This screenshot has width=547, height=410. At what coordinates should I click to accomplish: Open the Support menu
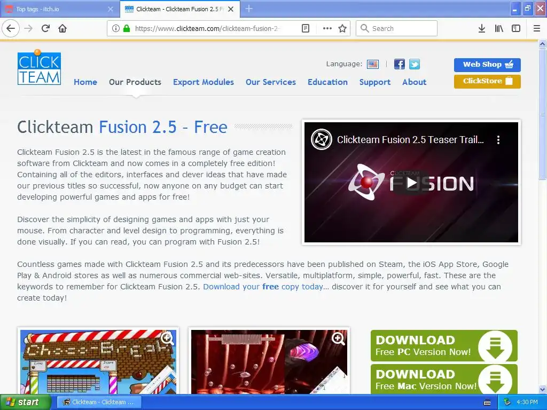click(x=375, y=82)
